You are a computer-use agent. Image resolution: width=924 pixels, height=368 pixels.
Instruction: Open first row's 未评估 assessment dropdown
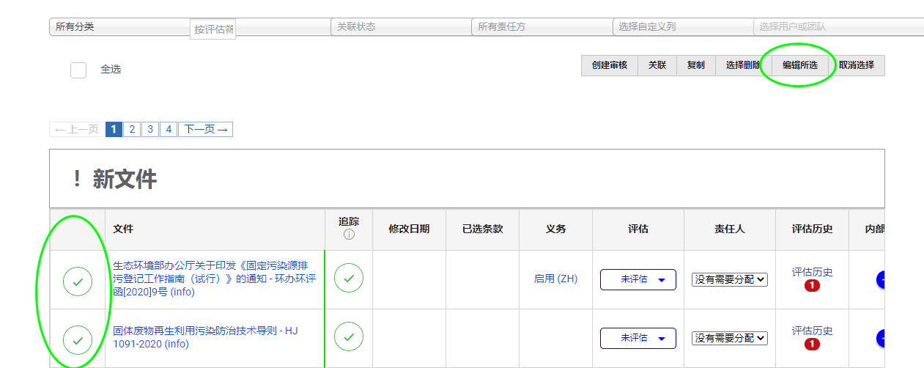pyautogui.click(x=637, y=279)
